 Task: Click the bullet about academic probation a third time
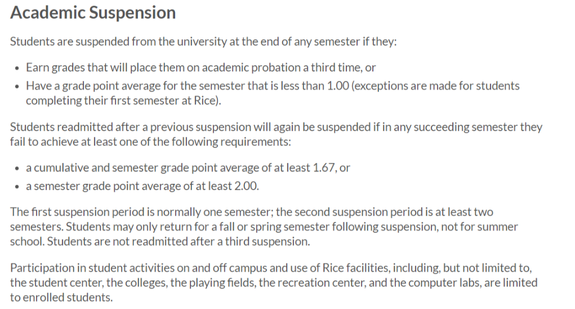pyautogui.click(x=200, y=67)
